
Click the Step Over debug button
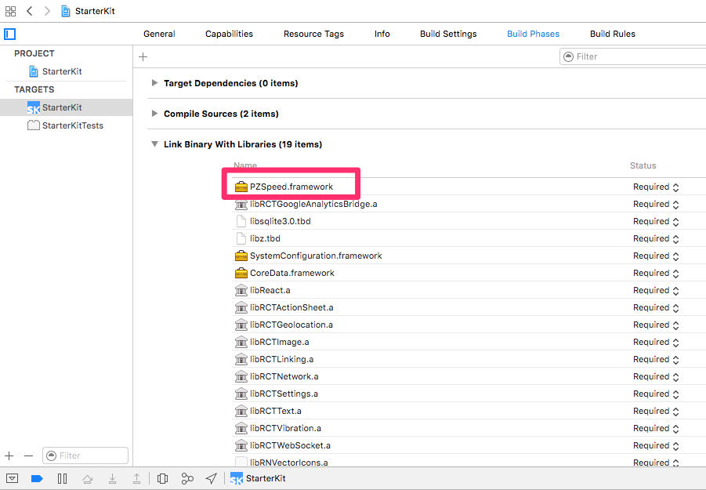(x=87, y=478)
